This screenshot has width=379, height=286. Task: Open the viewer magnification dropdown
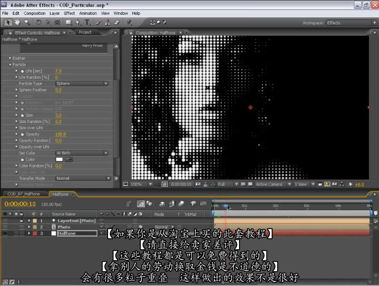click(141, 184)
